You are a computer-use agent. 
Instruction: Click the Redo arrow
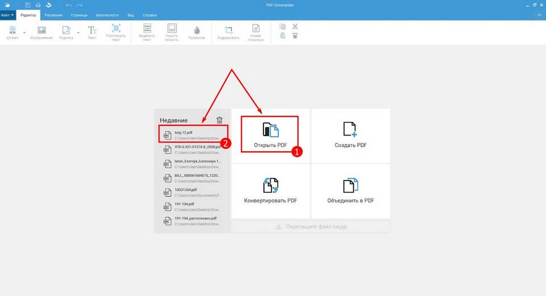point(80,5)
